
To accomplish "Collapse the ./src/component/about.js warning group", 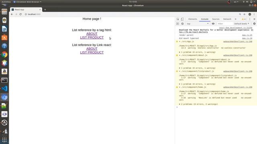I will 179,55.
